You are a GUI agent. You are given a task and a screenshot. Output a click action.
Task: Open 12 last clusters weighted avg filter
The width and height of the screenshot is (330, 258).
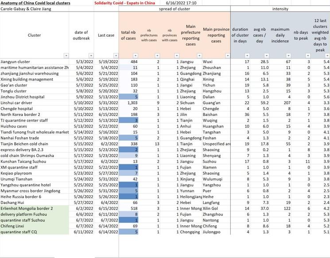coord(327,56)
